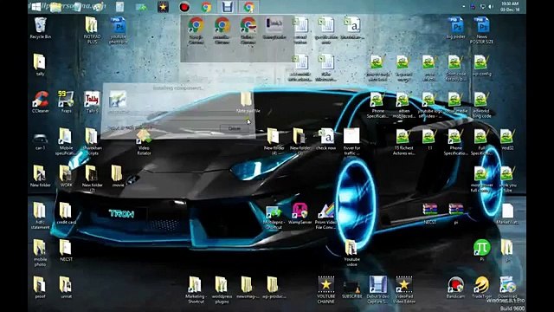Open the Recycle Bin desktop icon
Screen dimensions: 554x312
pos(41,26)
